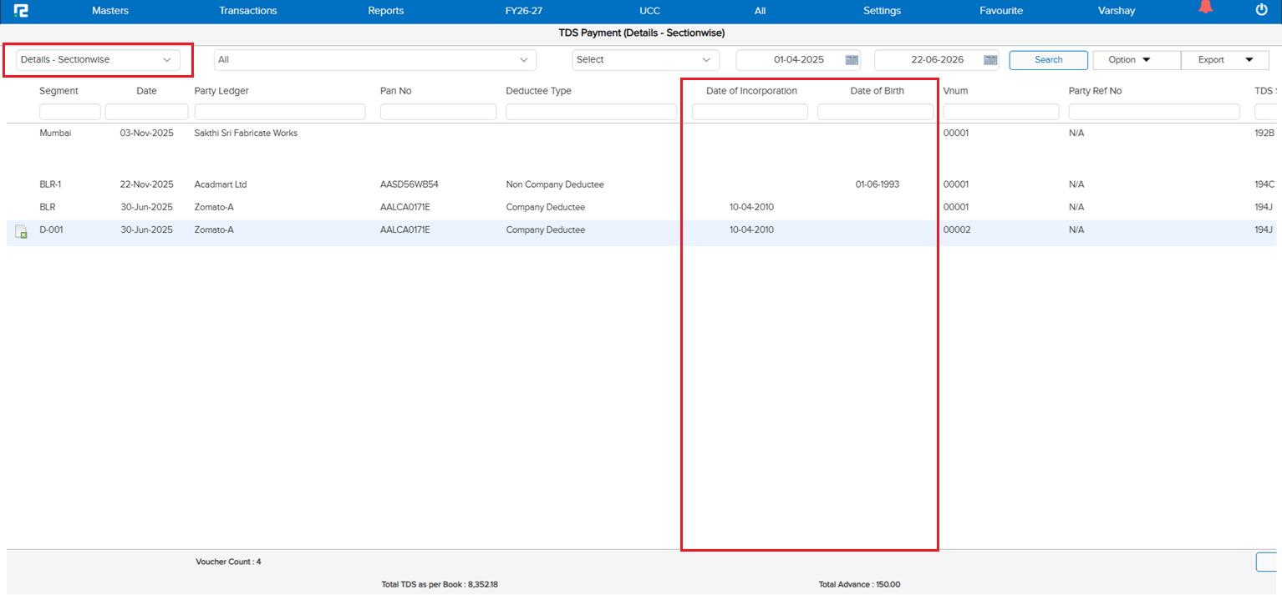1282x595 pixels.
Task: Click the Search button
Action: point(1049,60)
